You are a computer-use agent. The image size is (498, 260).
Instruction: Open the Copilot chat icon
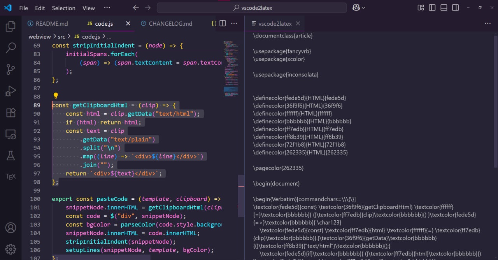tap(356, 8)
